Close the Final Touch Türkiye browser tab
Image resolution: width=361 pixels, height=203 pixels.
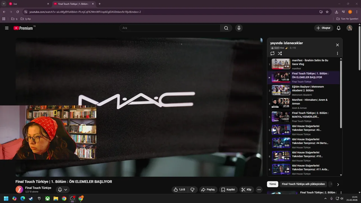[x=93, y=4]
